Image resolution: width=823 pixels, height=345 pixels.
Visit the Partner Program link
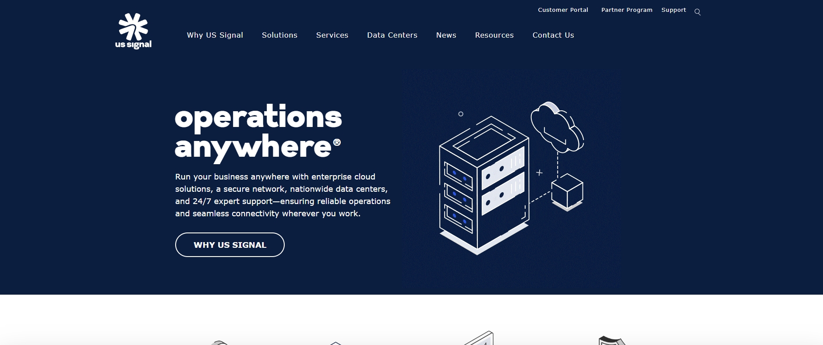click(626, 10)
